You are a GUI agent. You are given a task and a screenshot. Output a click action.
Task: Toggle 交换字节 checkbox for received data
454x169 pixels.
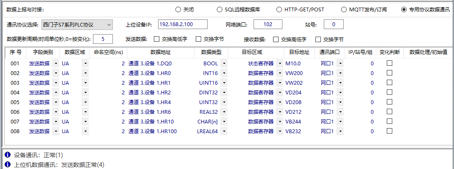pos(318,39)
